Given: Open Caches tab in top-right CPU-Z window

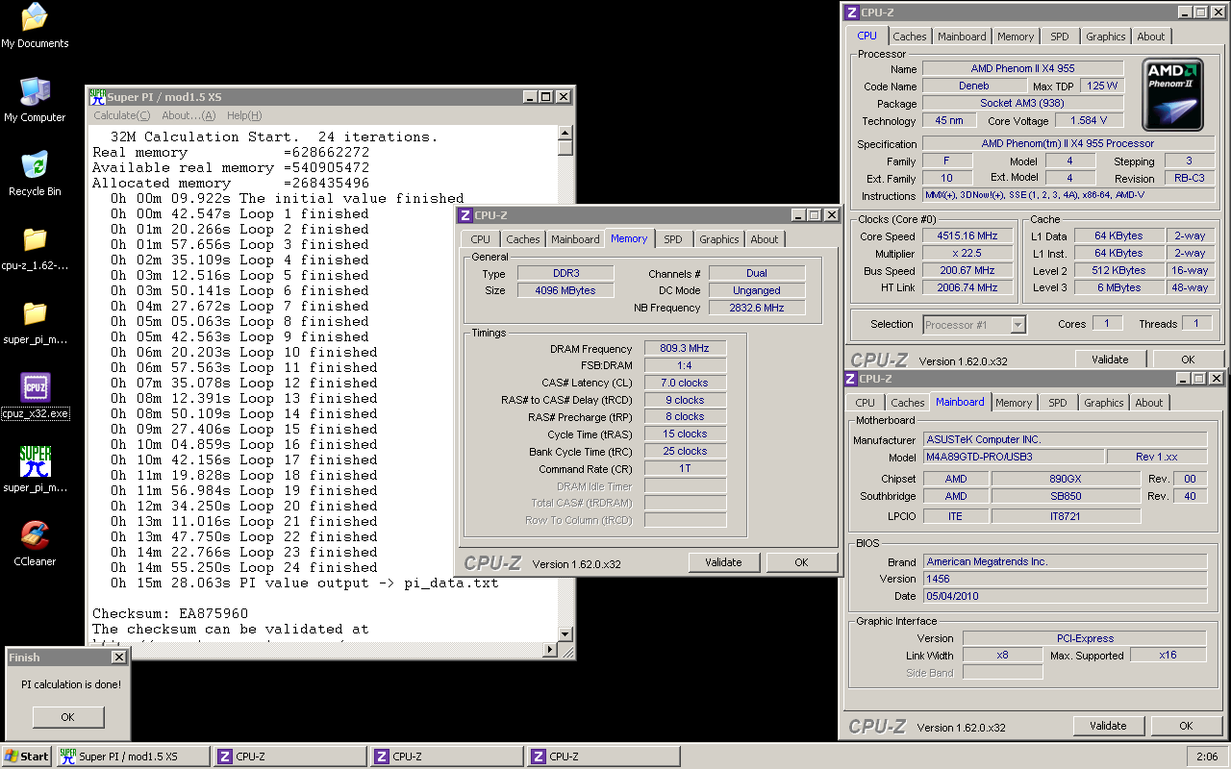Looking at the screenshot, I should click(x=910, y=37).
